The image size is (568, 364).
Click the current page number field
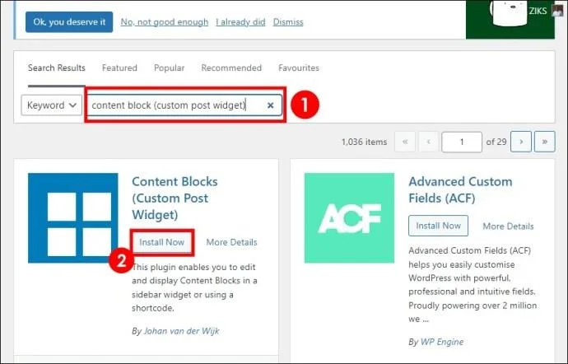[462, 142]
